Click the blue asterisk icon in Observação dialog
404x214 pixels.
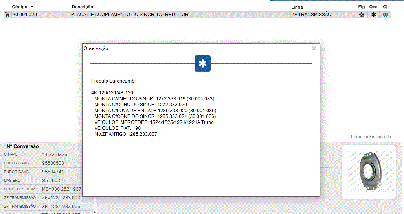202,64
